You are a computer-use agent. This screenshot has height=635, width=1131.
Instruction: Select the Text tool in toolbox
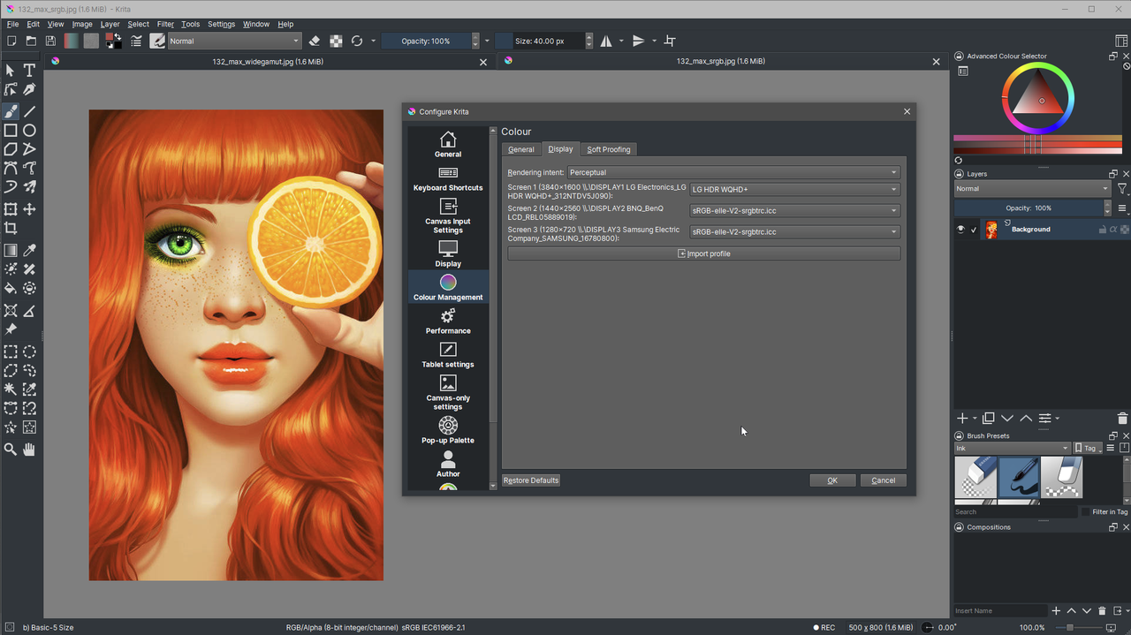[29, 70]
